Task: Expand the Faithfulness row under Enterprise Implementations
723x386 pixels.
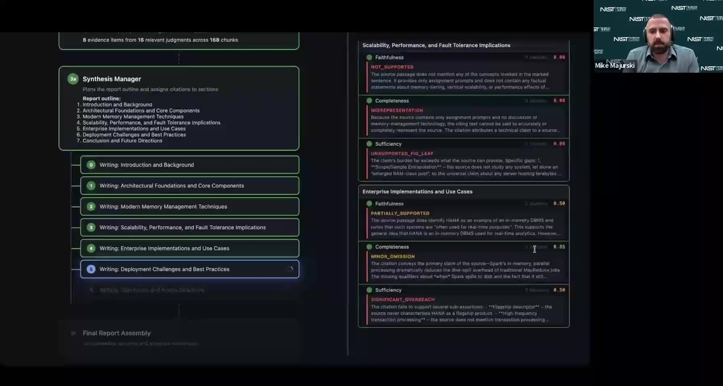Action: [389, 204]
